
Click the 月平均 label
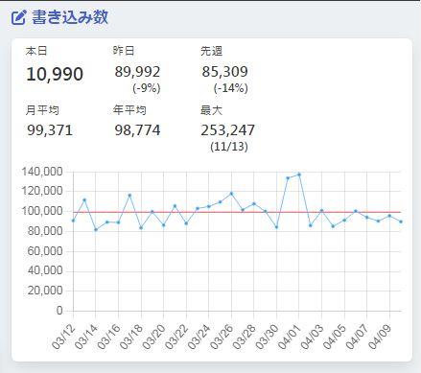coord(42,110)
